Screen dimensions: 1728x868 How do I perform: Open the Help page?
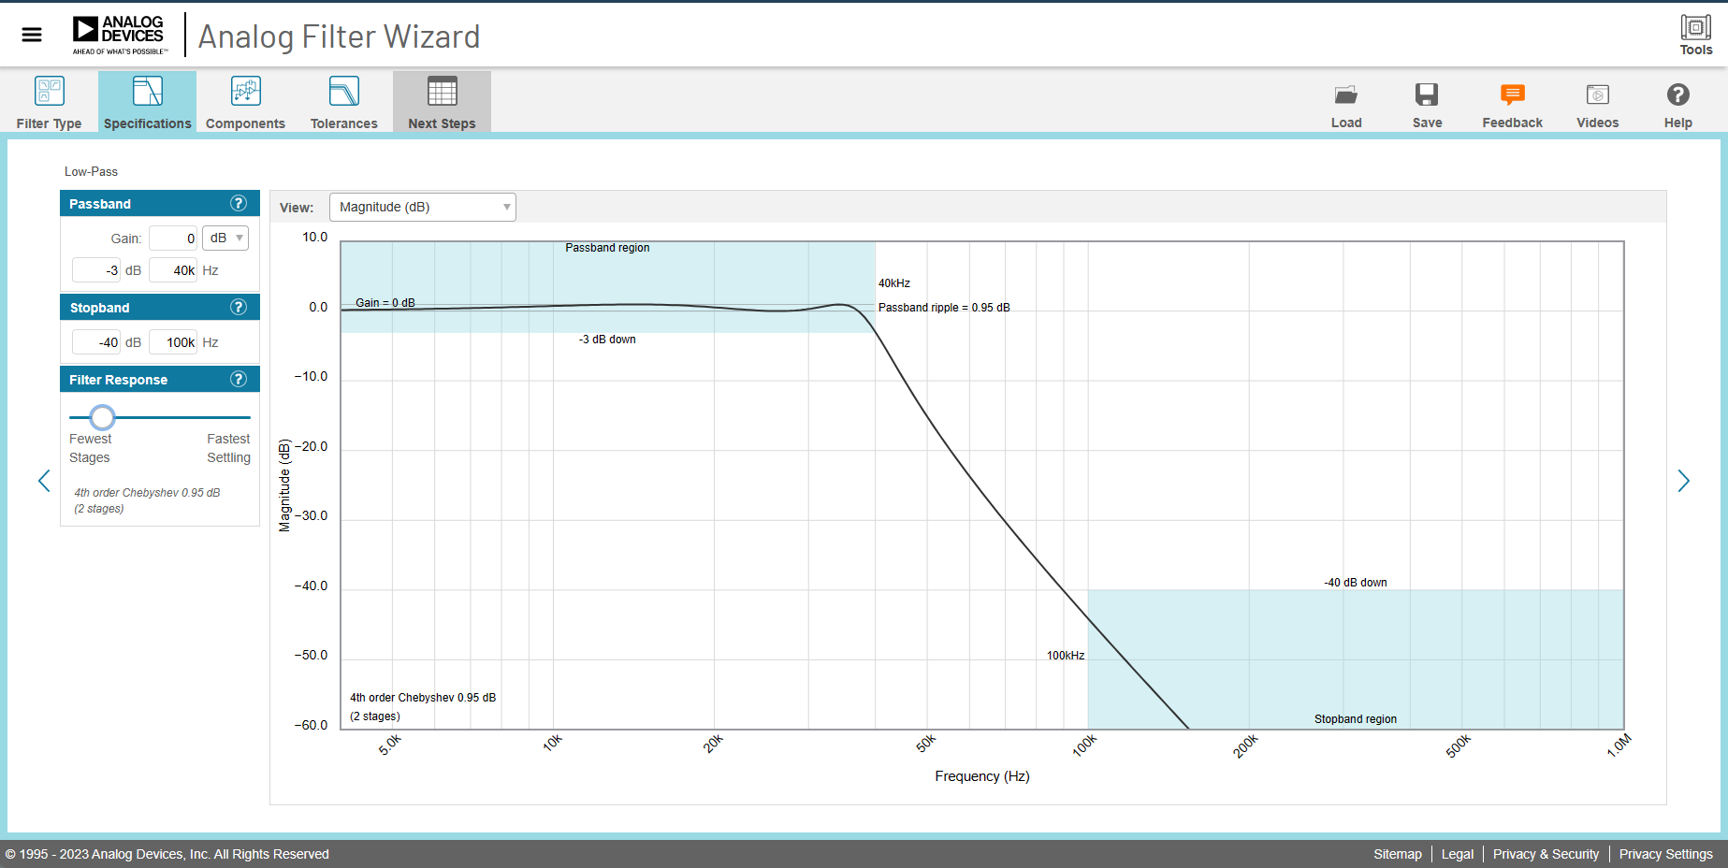pyautogui.click(x=1677, y=105)
